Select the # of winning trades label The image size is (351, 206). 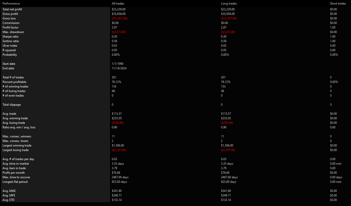[15, 86]
